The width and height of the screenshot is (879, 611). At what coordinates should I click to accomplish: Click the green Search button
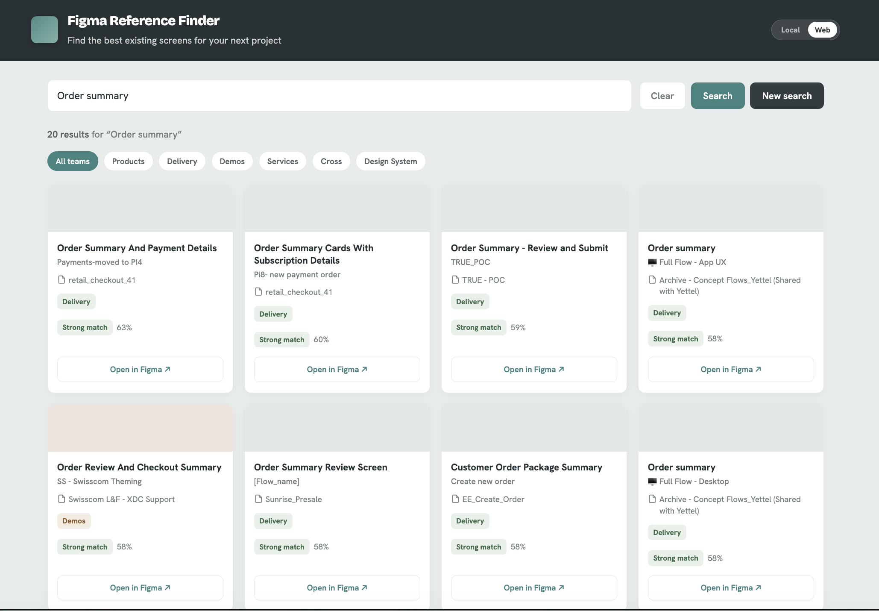pos(718,96)
